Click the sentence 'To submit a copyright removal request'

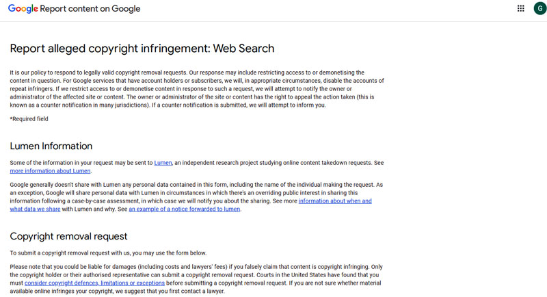[x=108, y=253]
